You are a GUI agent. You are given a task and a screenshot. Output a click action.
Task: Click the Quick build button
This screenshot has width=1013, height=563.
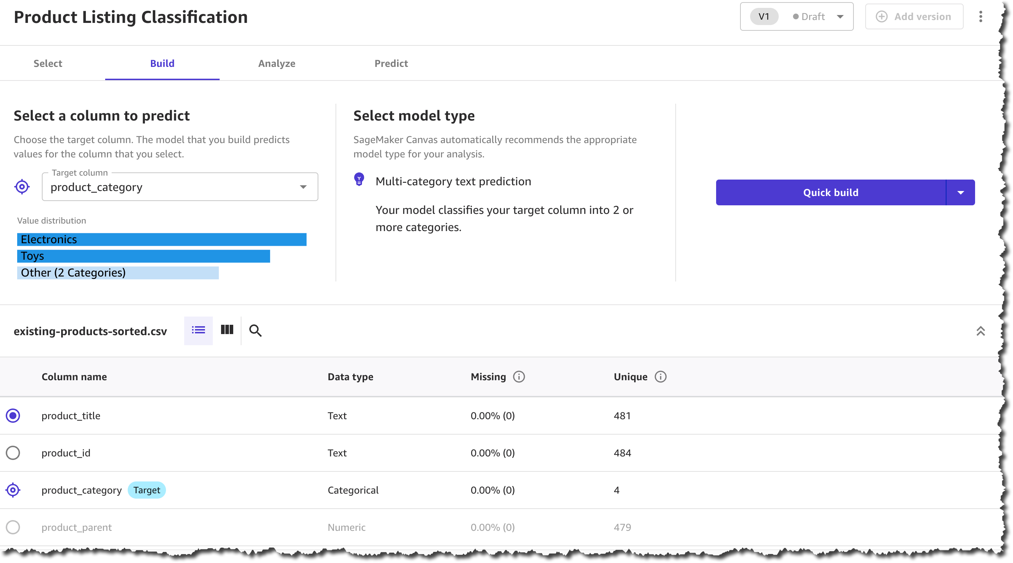coord(830,193)
